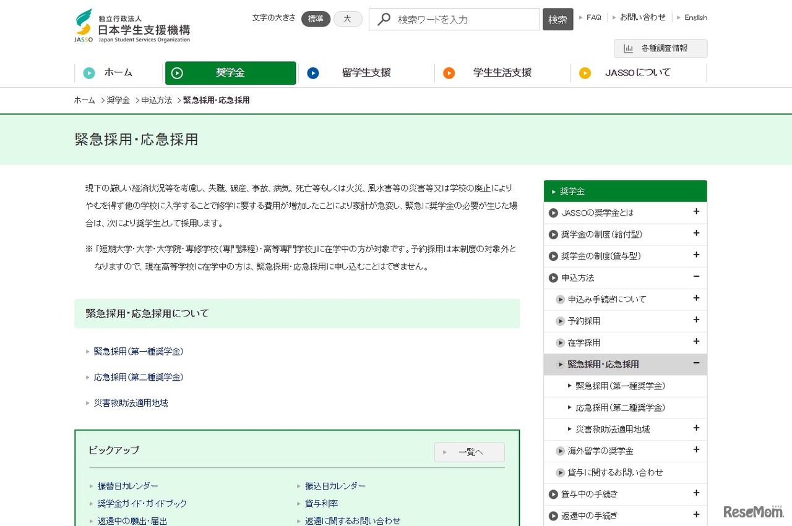Expand the 災害救助法適用地域 sidebar item

696,428
